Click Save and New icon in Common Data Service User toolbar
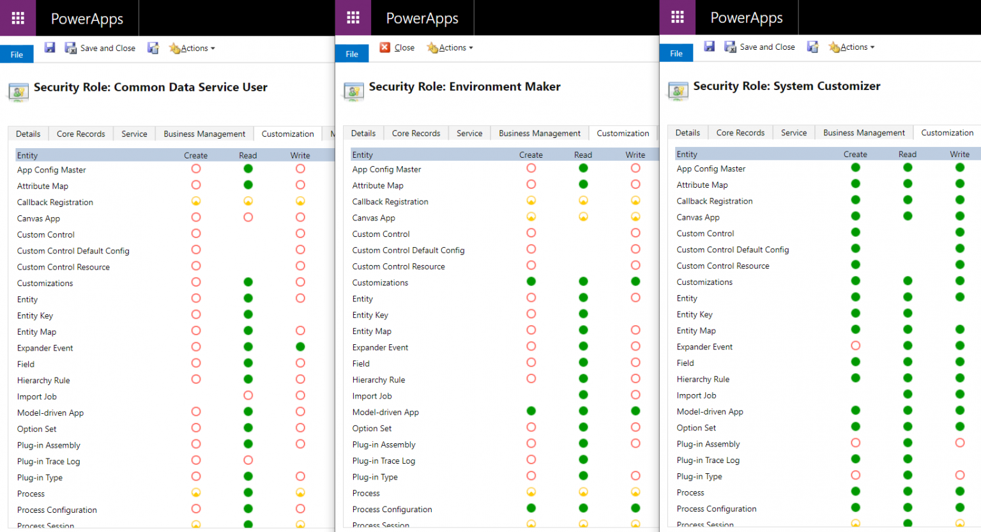This screenshot has width=981, height=532. click(153, 48)
